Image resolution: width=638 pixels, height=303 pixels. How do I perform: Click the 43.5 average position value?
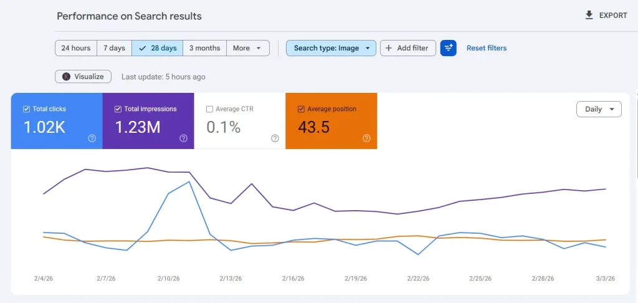[x=314, y=127]
